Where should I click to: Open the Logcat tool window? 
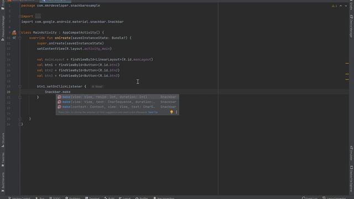tap(124, 198)
